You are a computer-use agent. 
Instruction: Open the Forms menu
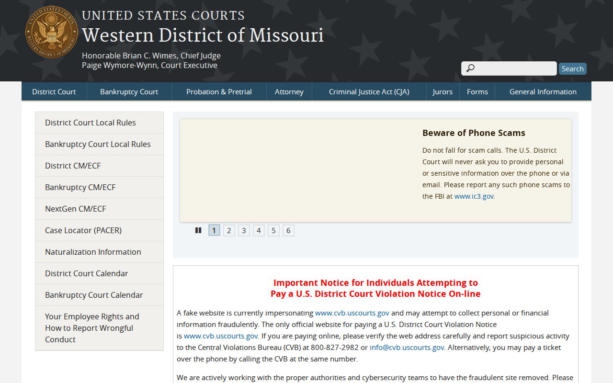coord(477,91)
